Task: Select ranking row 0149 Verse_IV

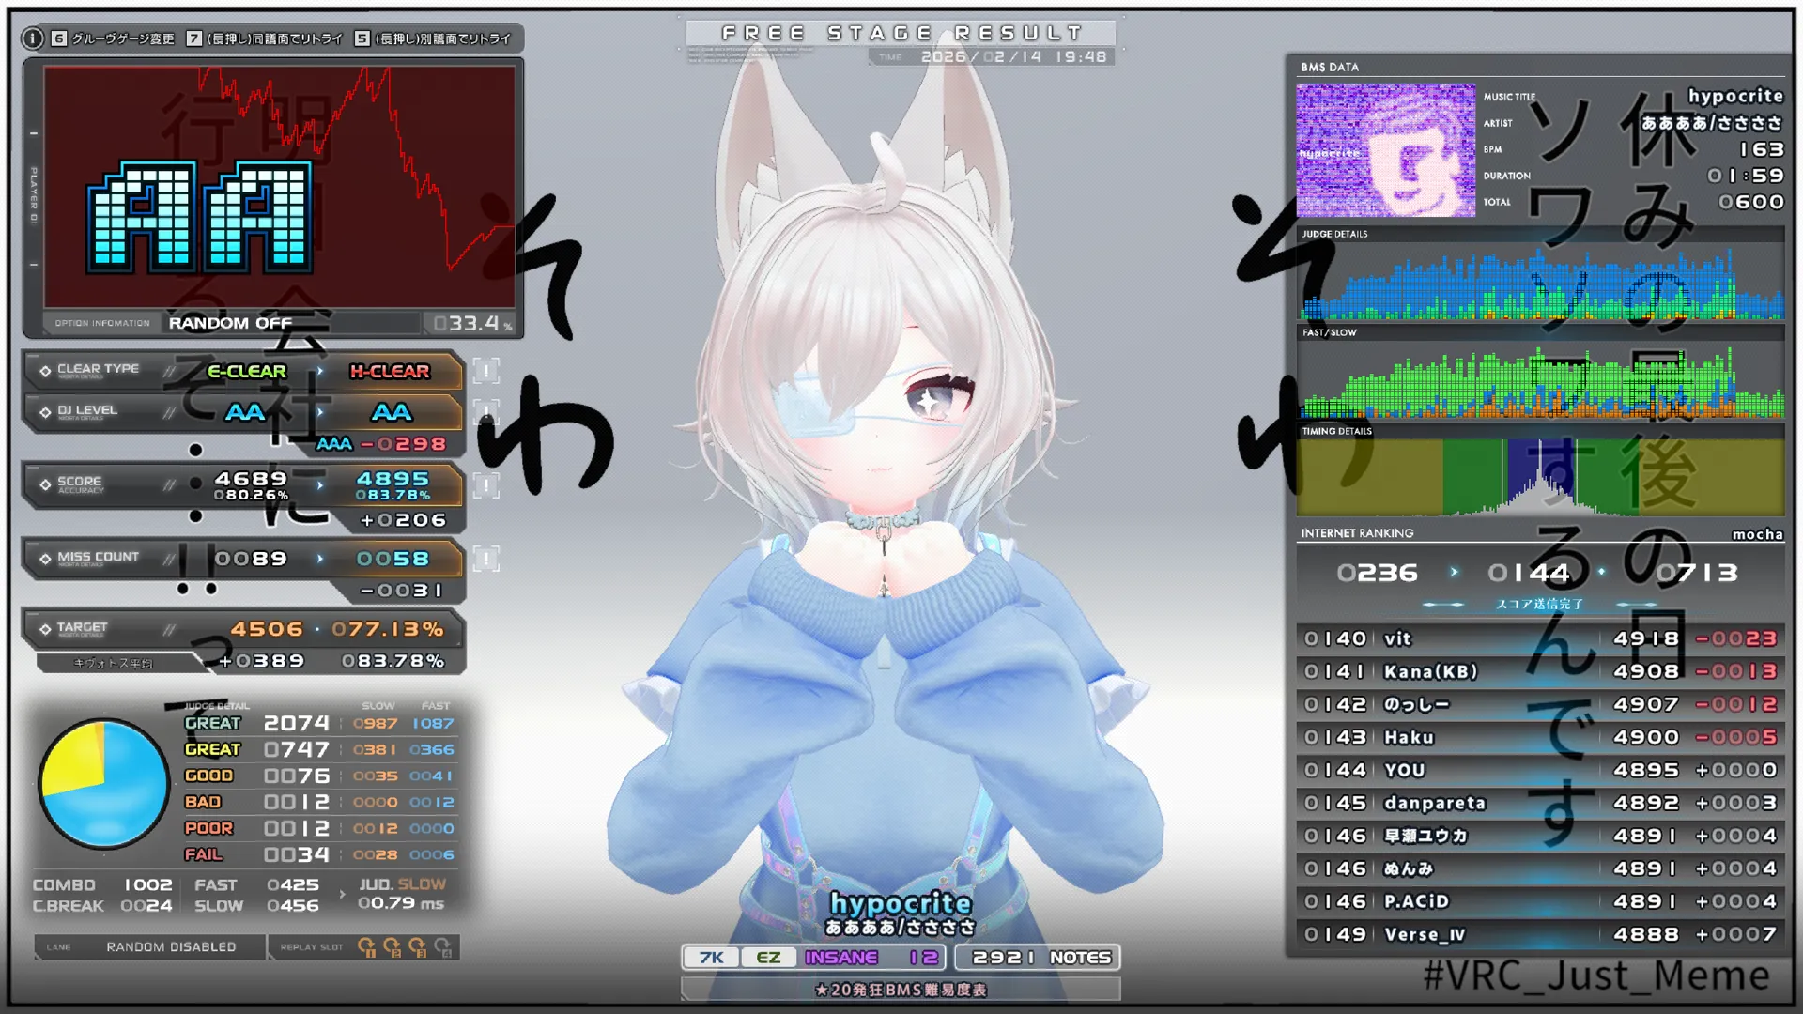Action: pyautogui.click(x=1540, y=934)
